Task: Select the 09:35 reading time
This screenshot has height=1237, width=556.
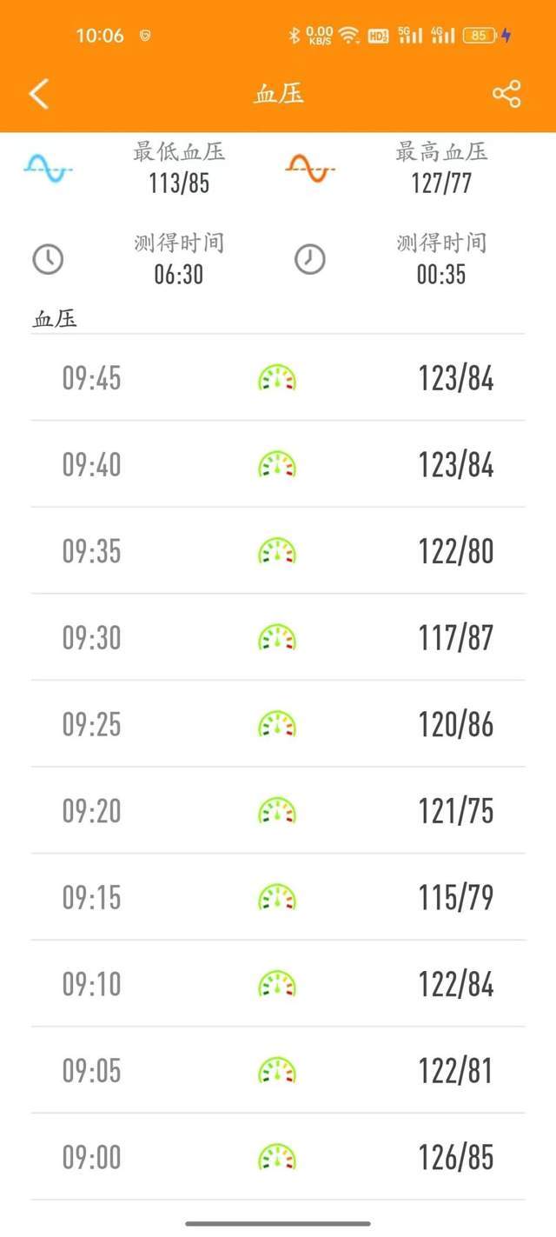Action: [91, 552]
